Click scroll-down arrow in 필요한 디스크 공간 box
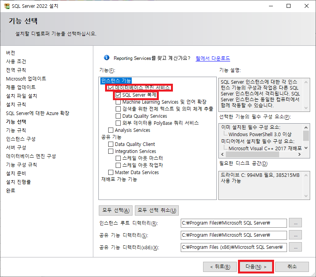 tap(306, 196)
